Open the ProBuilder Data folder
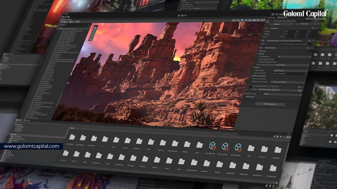 [121, 157]
